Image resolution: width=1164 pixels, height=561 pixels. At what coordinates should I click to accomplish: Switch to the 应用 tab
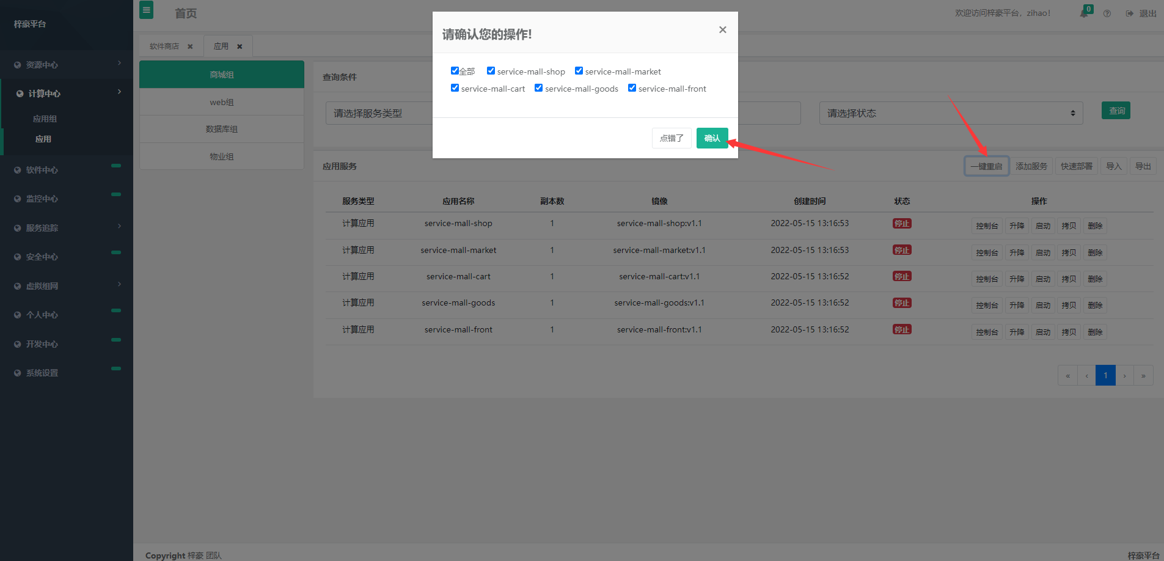(x=221, y=46)
